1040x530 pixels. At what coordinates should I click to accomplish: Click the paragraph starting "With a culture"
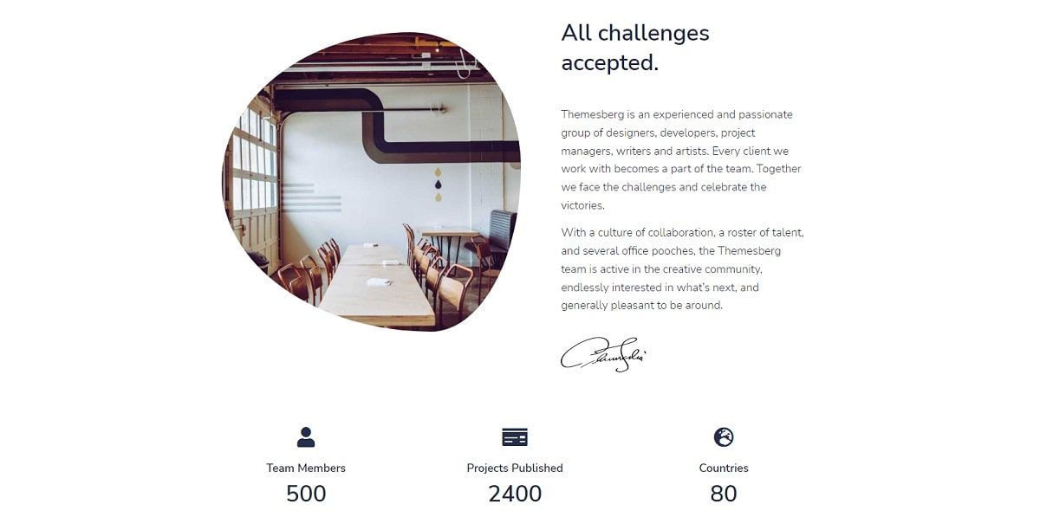click(x=683, y=268)
